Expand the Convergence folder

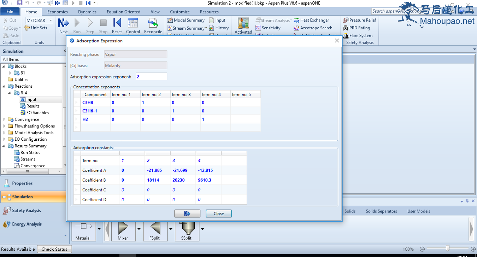4,119
